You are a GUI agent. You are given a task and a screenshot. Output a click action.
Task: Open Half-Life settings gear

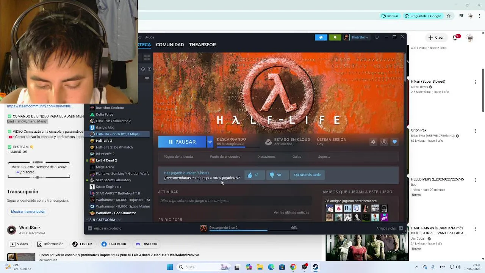coord(373,142)
